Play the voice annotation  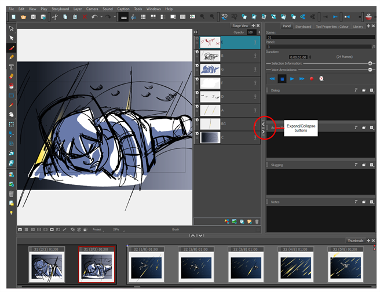[292, 79]
